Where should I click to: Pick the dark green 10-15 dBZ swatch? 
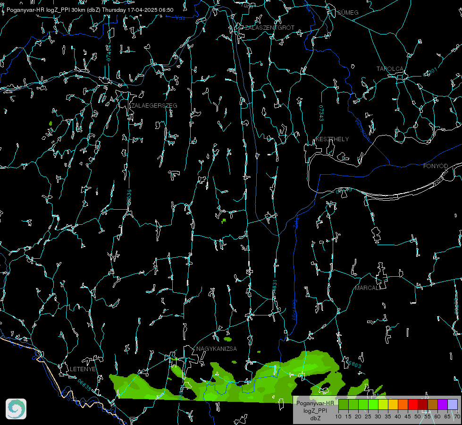pos(343,404)
